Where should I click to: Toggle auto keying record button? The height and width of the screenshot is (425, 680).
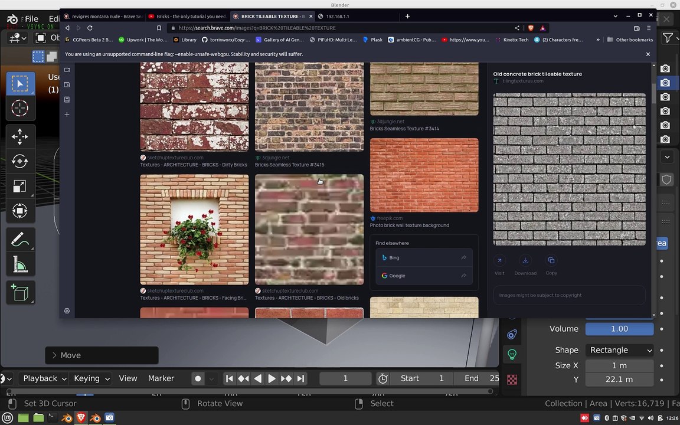[x=198, y=378]
